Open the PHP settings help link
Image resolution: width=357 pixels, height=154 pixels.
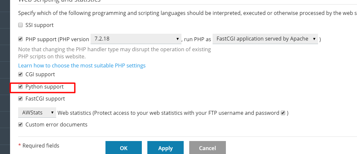click(x=82, y=65)
